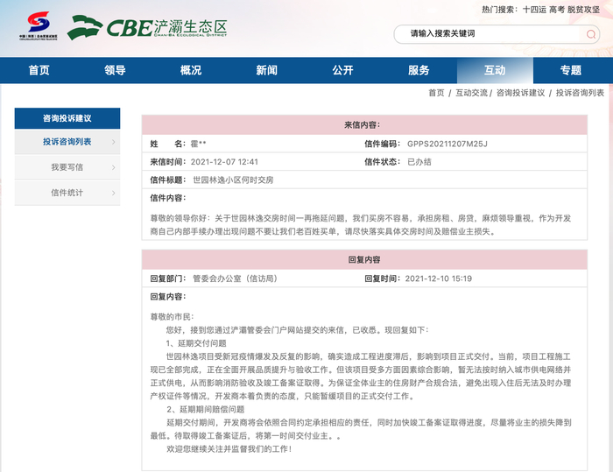Click the 回复内容 section header bar
This screenshot has height=472, width=613.
pyautogui.click(x=364, y=260)
